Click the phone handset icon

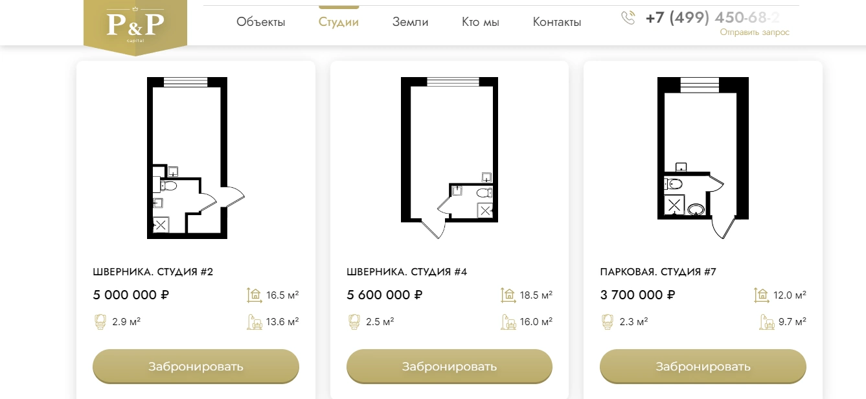(x=628, y=17)
